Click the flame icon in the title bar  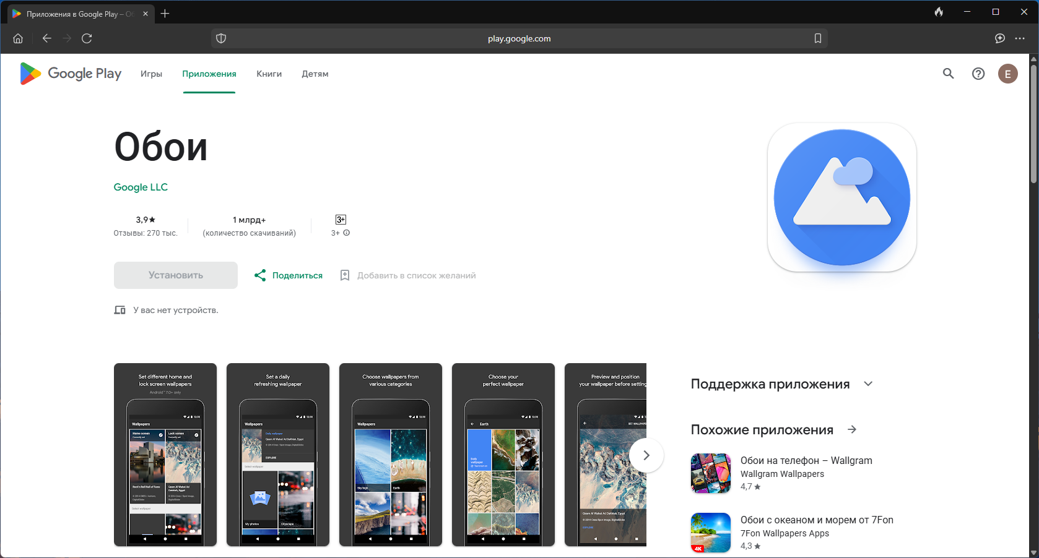(939, 12)
